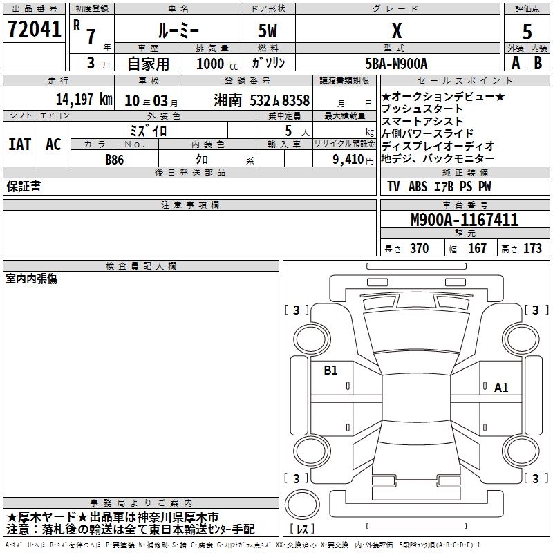Click hood panel in car diagram
Screen dimensions: 553x553
416,332
